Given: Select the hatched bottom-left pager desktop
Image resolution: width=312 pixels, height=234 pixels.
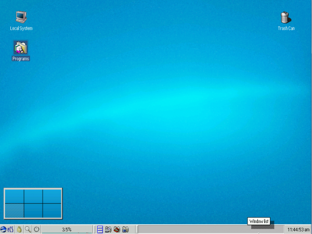Looking at the screenshot, I should pyautogui.click(x=15, y=210).
